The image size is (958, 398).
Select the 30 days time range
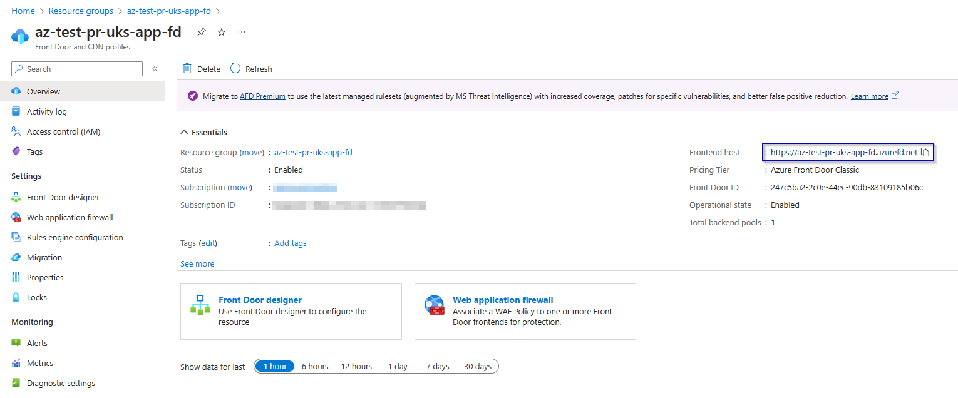[x=478, y=366]
